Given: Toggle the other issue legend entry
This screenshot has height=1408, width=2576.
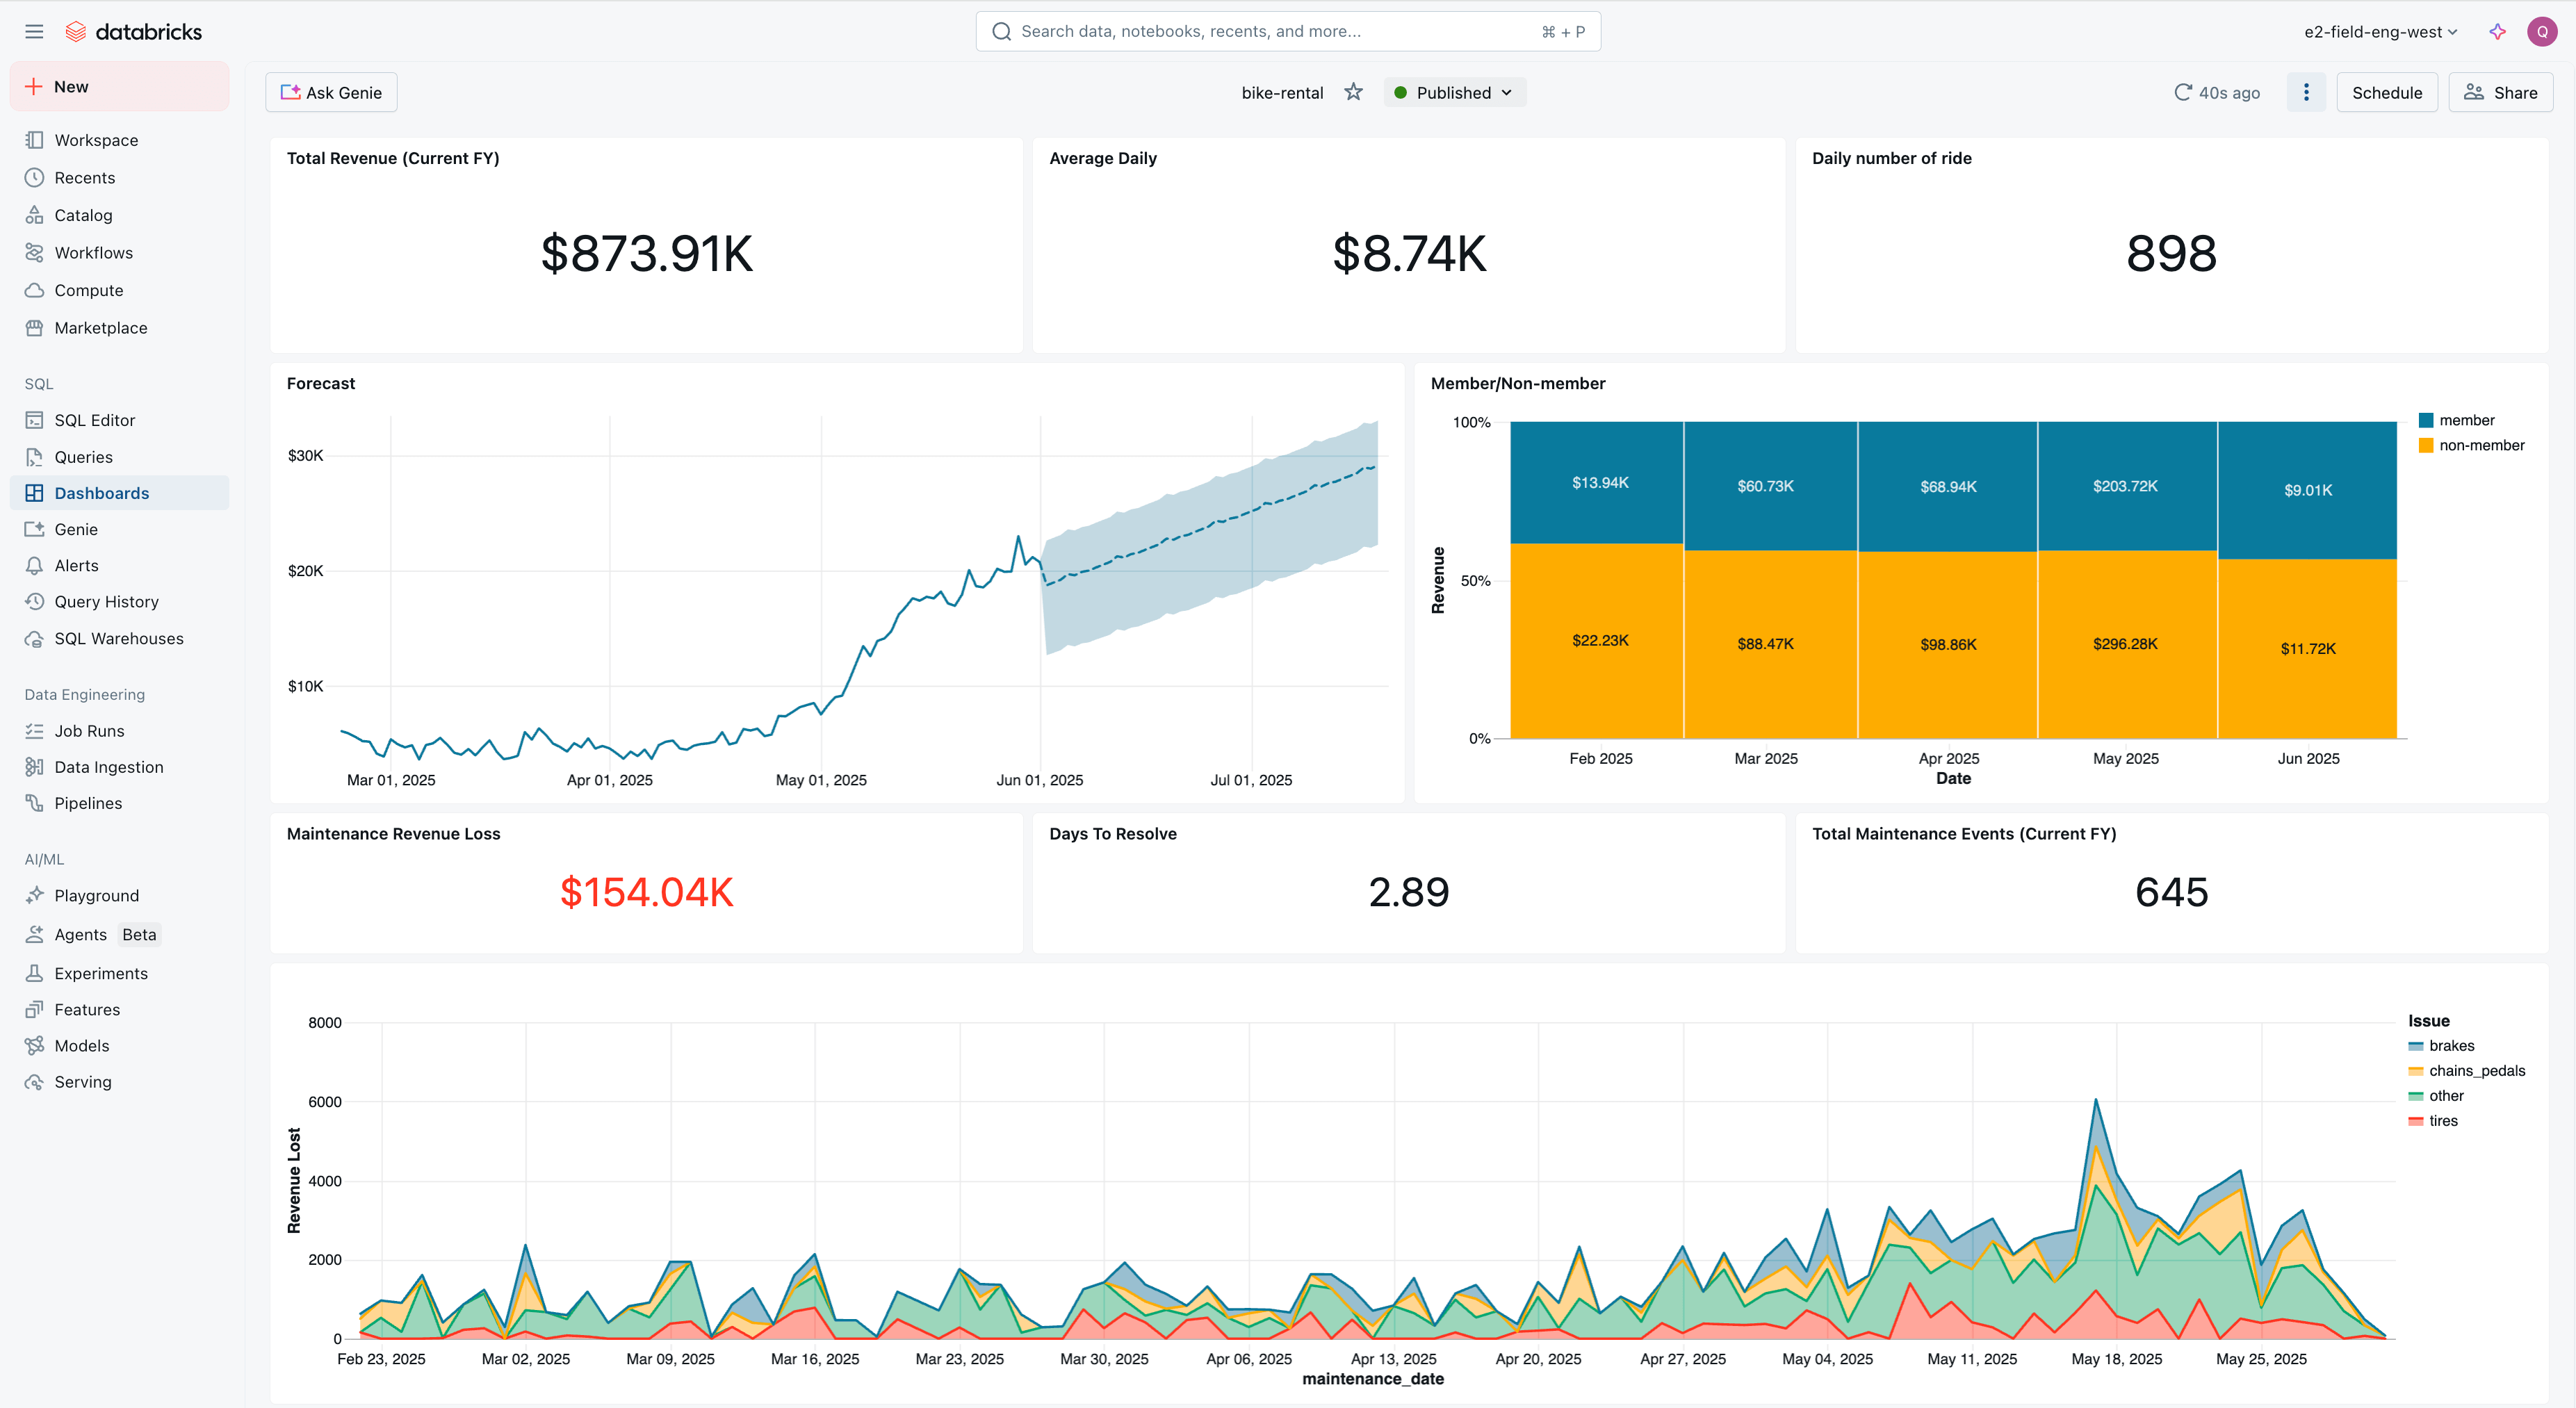Looking at the screenshot, I should [x=2436, y=1096].
